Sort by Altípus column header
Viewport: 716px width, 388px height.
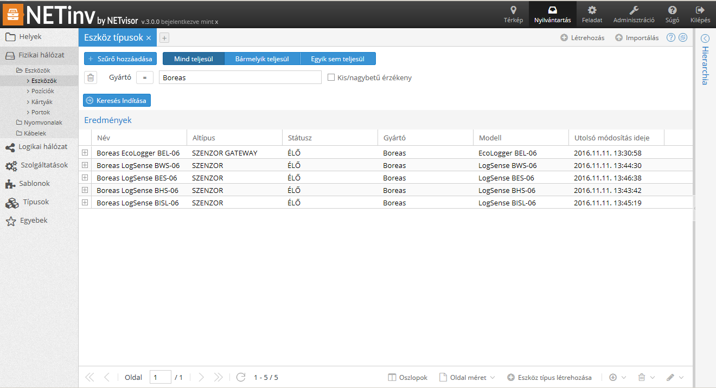coord(234,138)
